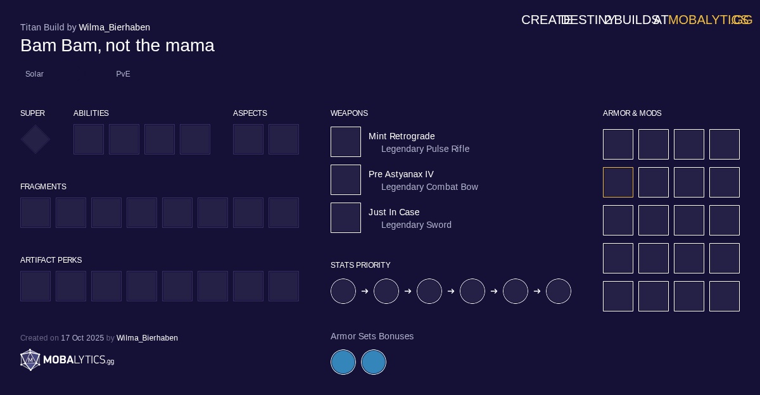The height and width of the screenshot is (395, 760).
Task: Click the second blue Armor Set Bonus
Action: click(x=374, y=362)
